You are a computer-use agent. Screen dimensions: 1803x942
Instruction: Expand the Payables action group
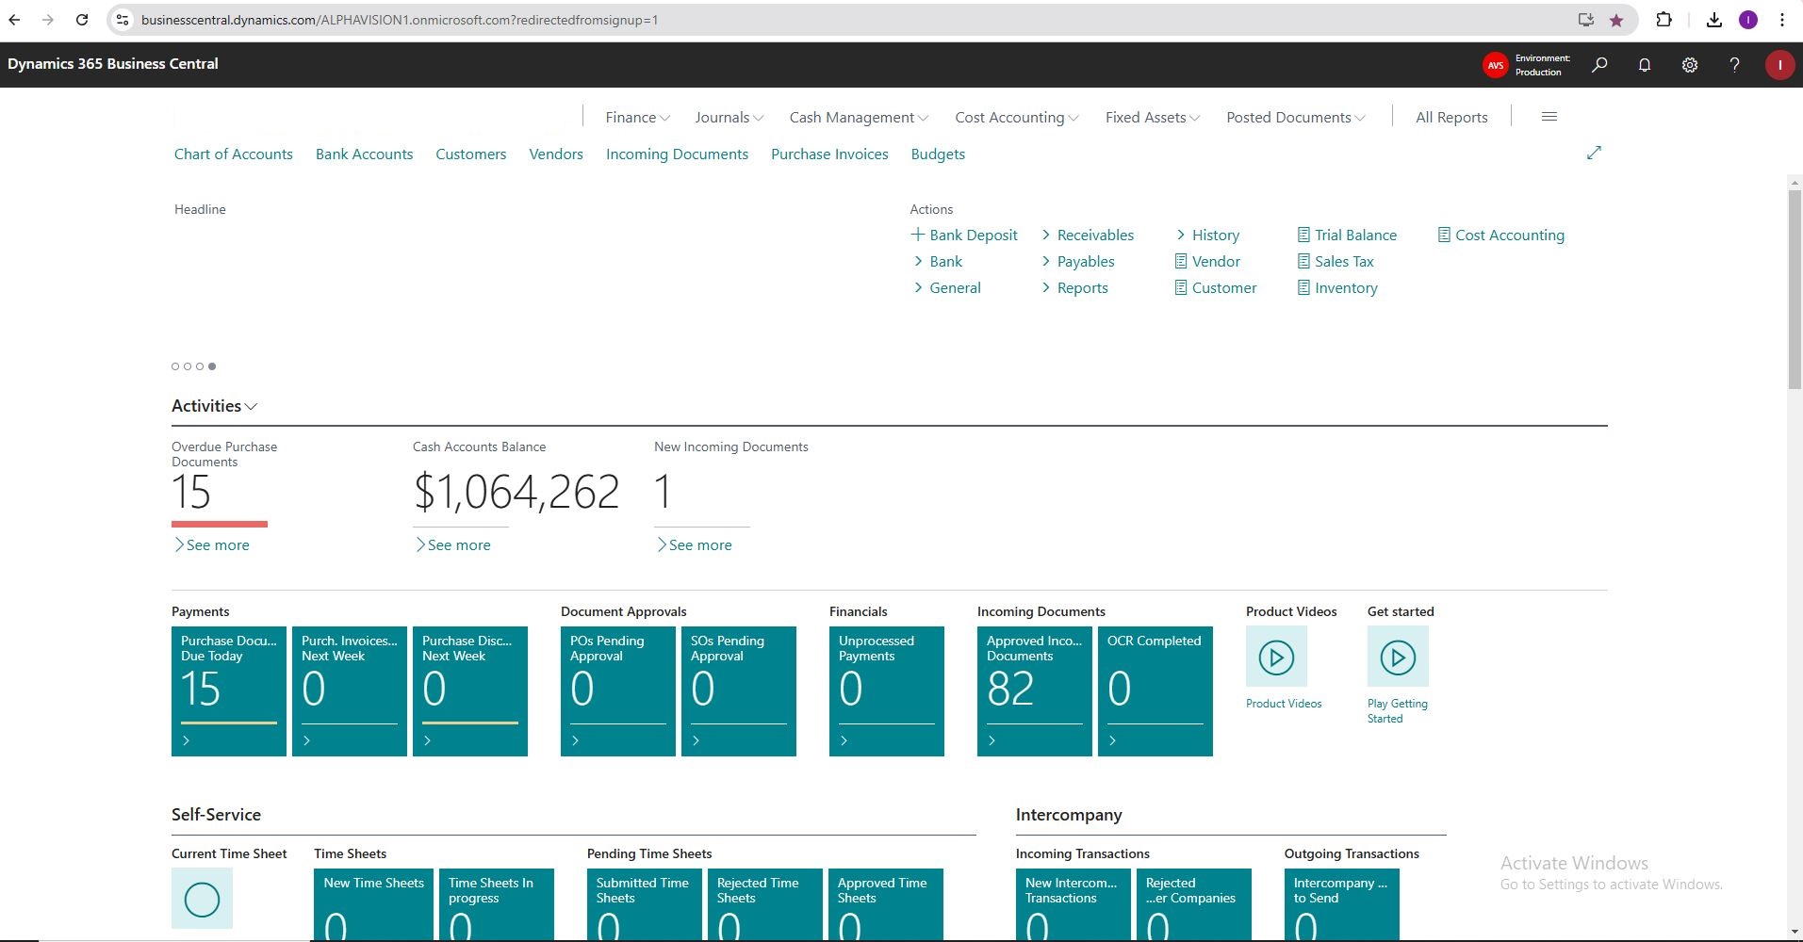(1078, 261)
